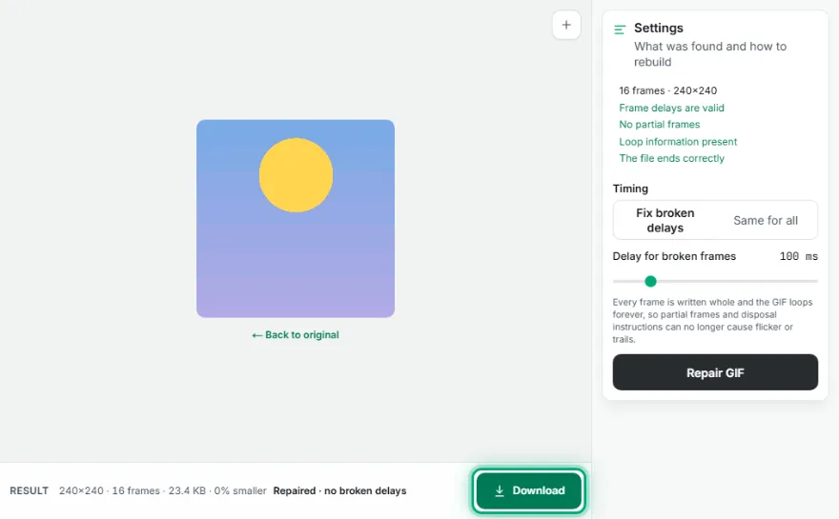839x519 pixels.
Task: Click the 'Repaired · no broken delays' result text
Action: (339, 490)
